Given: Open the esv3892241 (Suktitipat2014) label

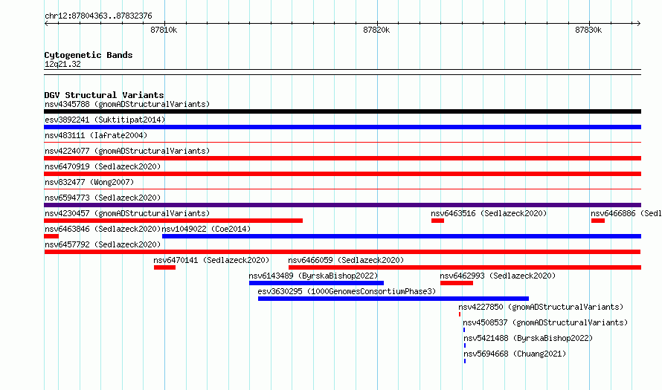Looking at the screenshot, I should click(x=105, y=120).
